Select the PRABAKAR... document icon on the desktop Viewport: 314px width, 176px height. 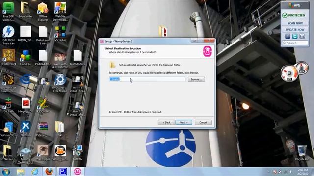[x=43, y=58]
